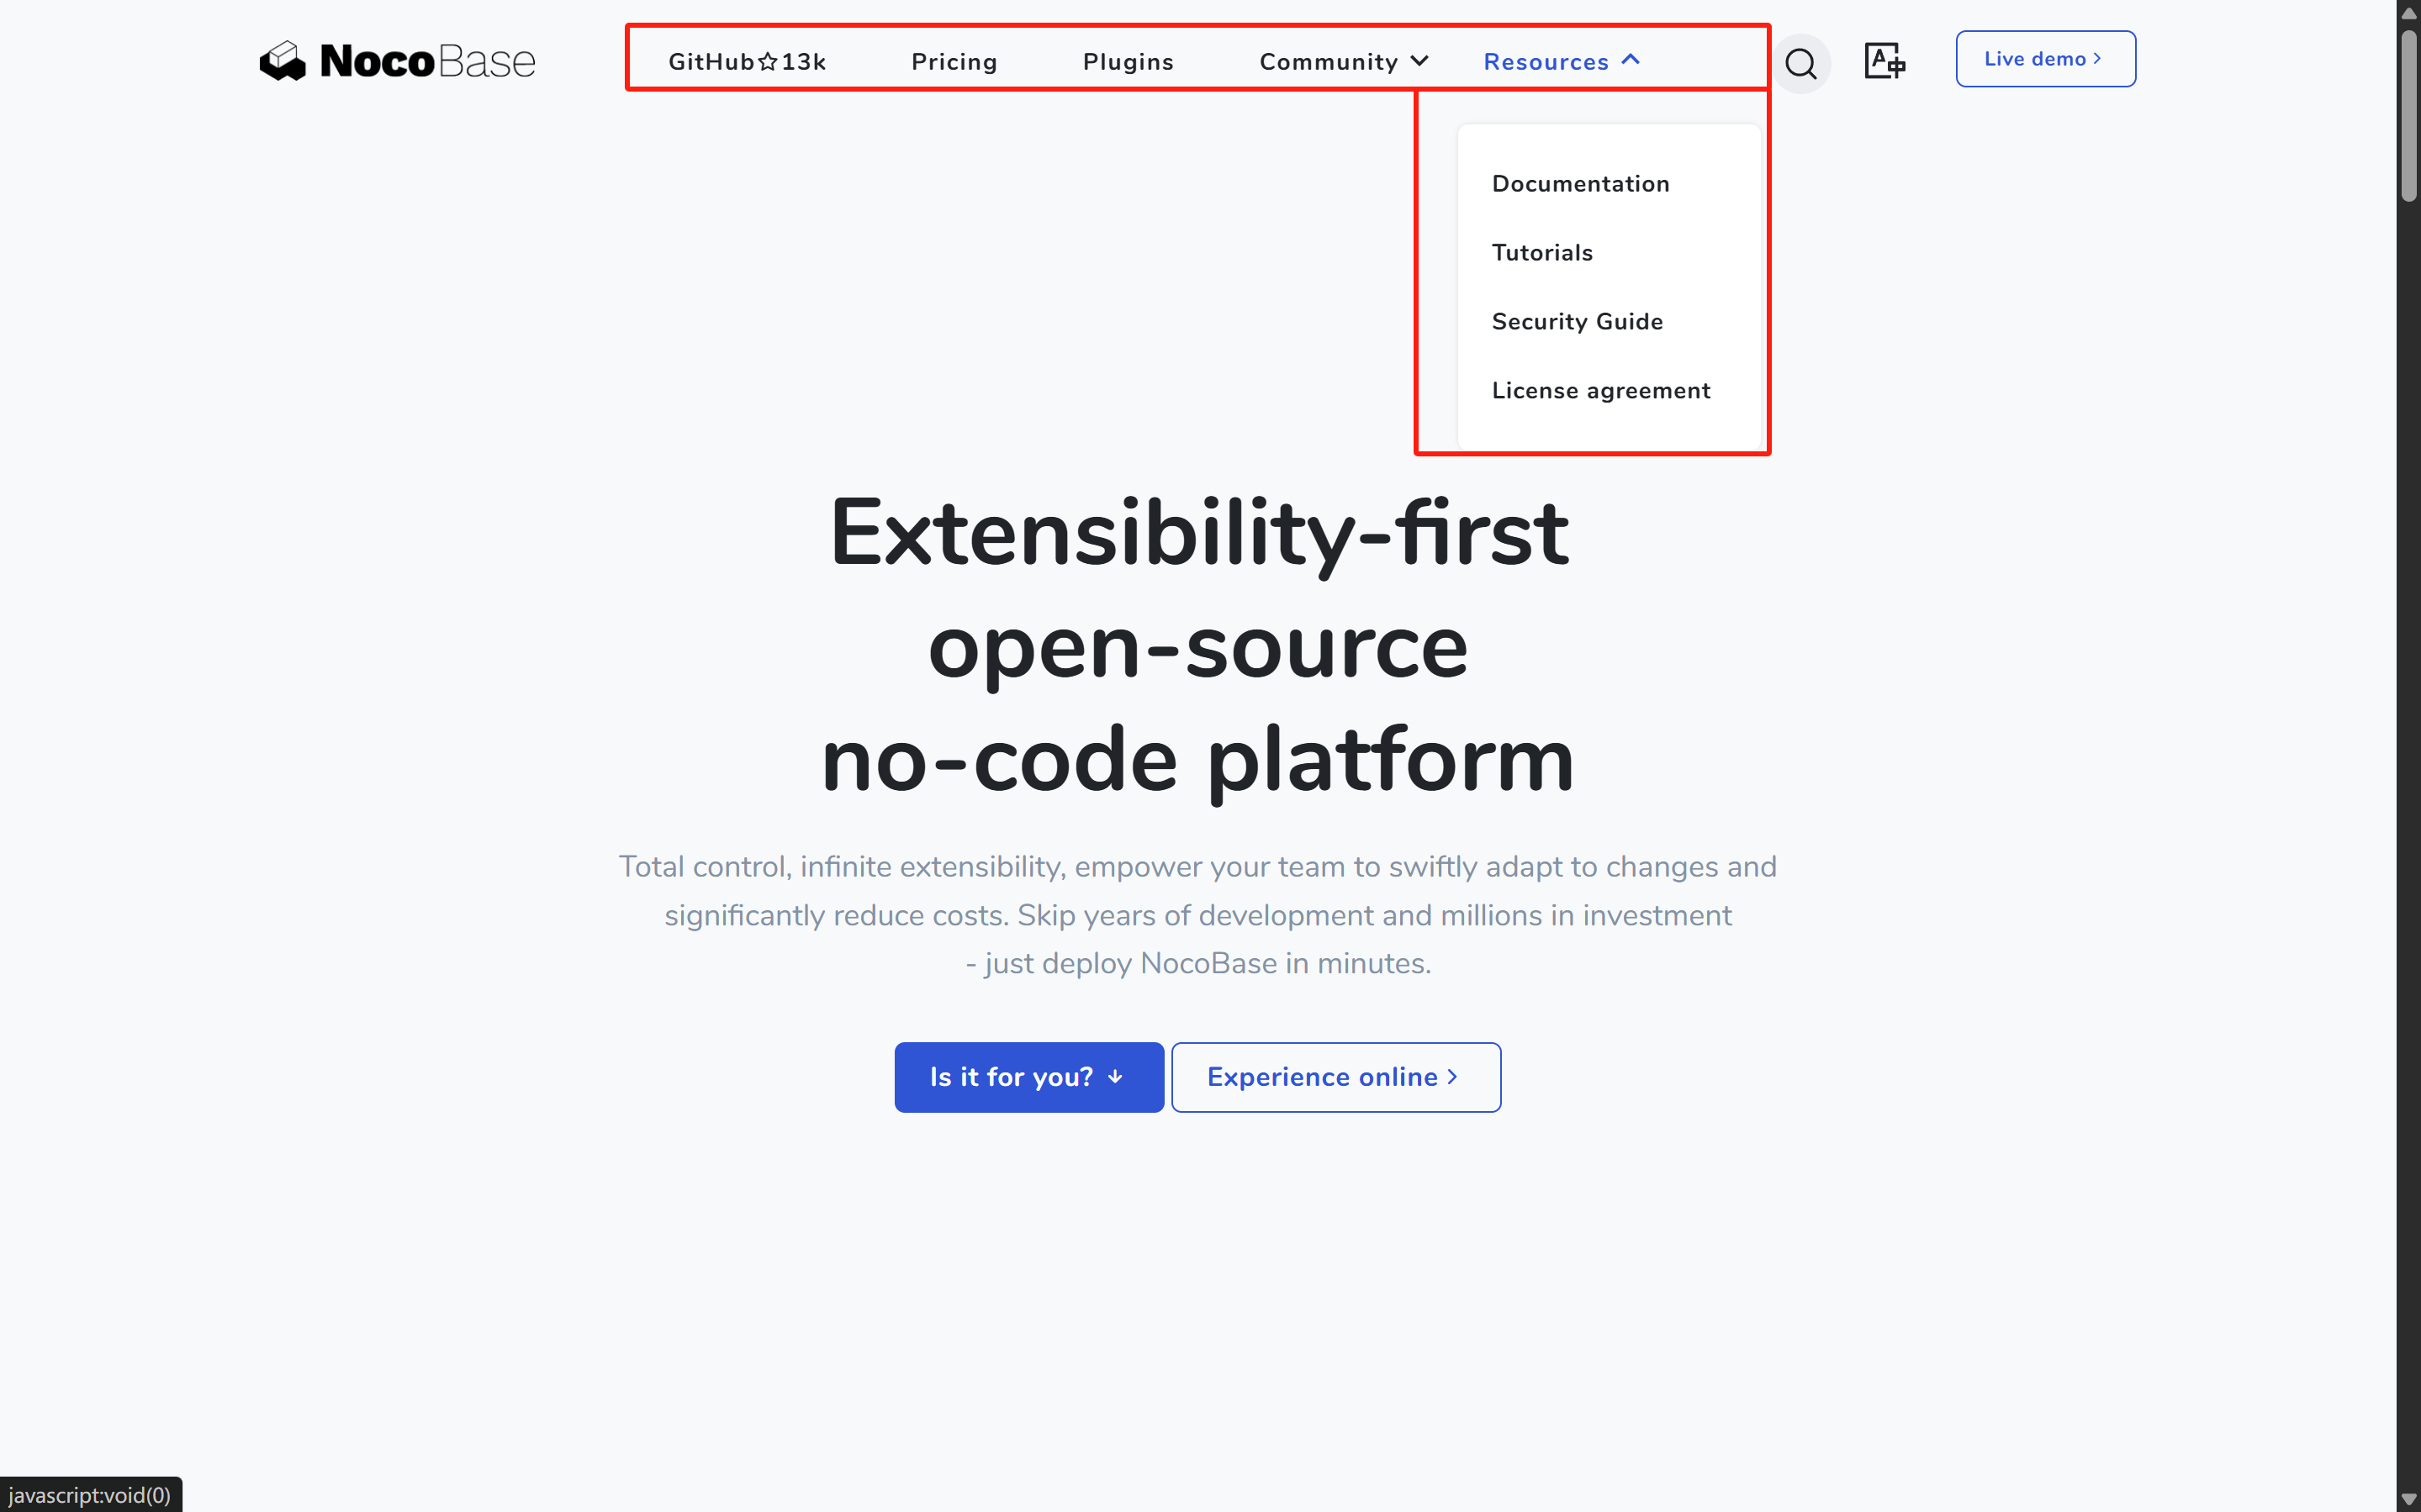Choose Security Guide menu entry
Screen dimensions: 2421x1512
pyautogui.click(x=1577, y=322)
